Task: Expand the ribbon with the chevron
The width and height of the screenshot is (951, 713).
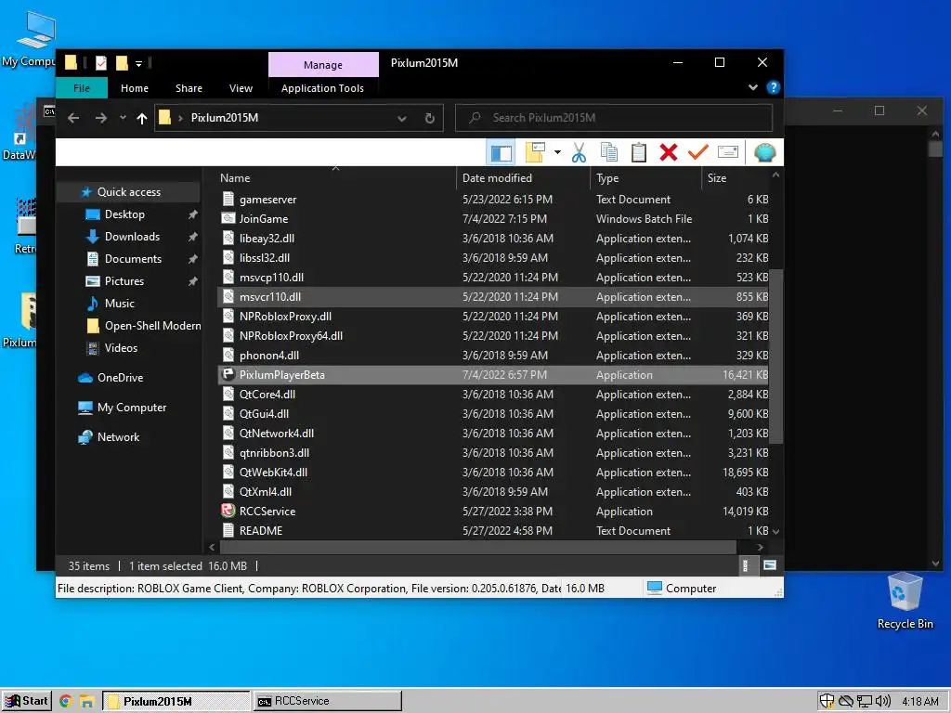Action: [x=752, y=87]
